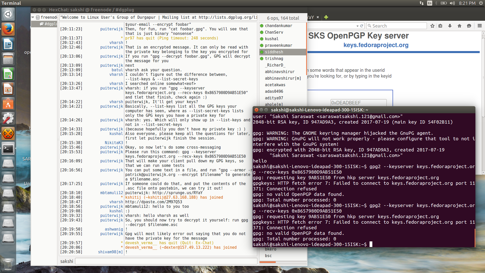Viewport: 485px width, 273px height.
Task: Open the Firefox URL history dropdown arrow
Action: [x=357, y=26]
